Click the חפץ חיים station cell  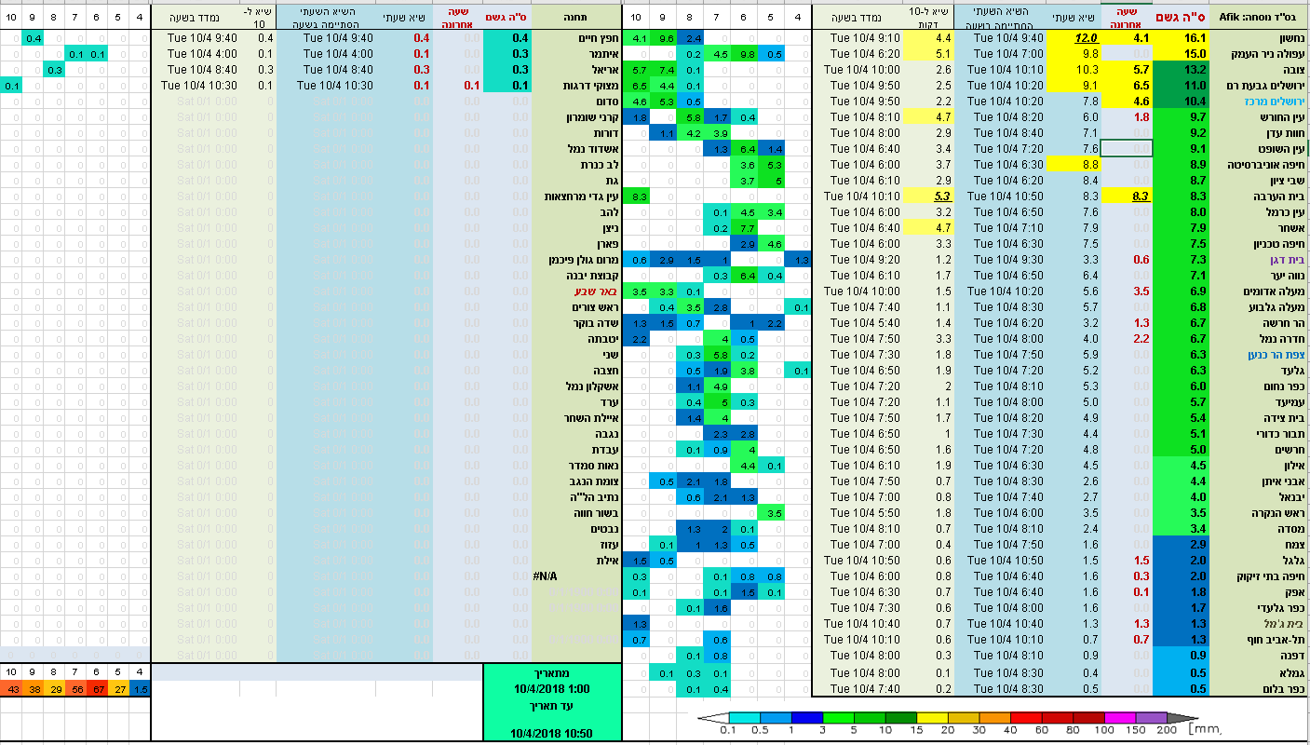tap(576, 38)
